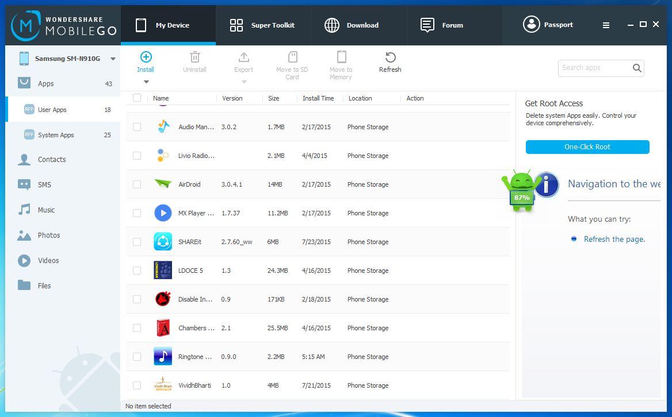
Task: Check the Audio Manager row checkbox
Action: [x=137, y=127]
